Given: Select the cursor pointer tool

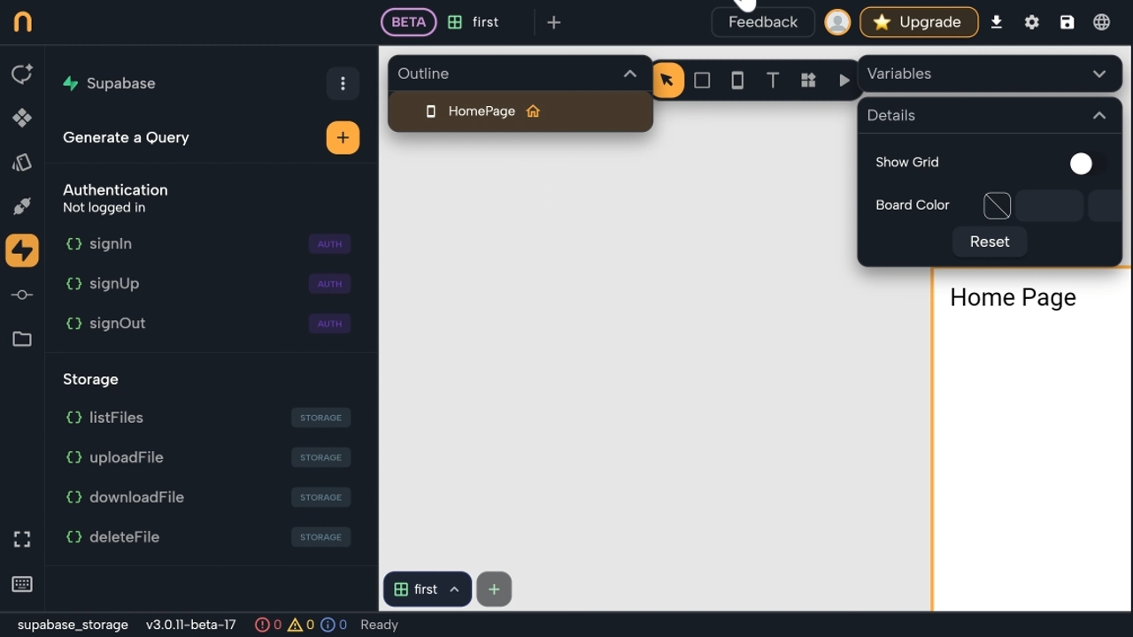Looking at the screenshot, I should click(667, 81).
